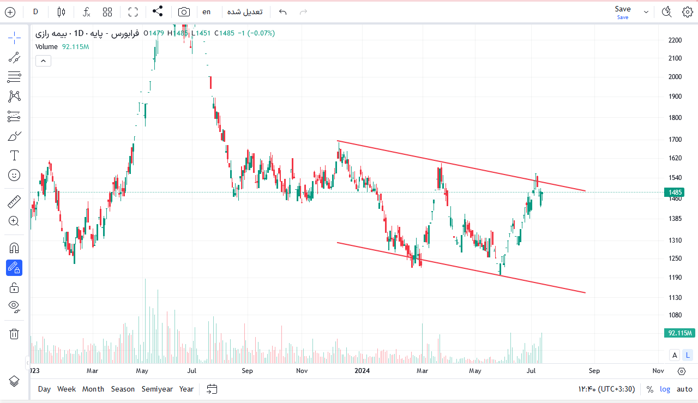698x403 pixels.
Task: Toggle lock all drawings
Action: click(x=14, y=287)
